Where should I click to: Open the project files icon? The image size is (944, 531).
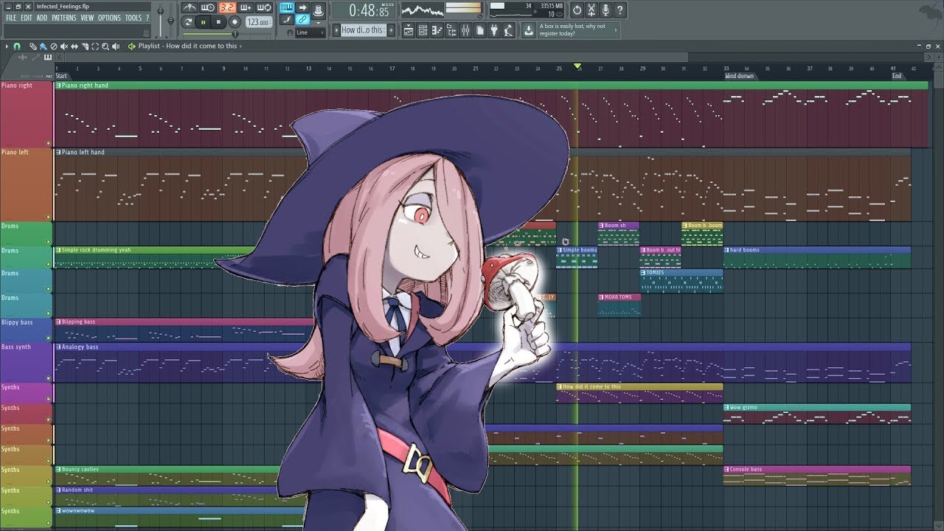pos(479,30)
